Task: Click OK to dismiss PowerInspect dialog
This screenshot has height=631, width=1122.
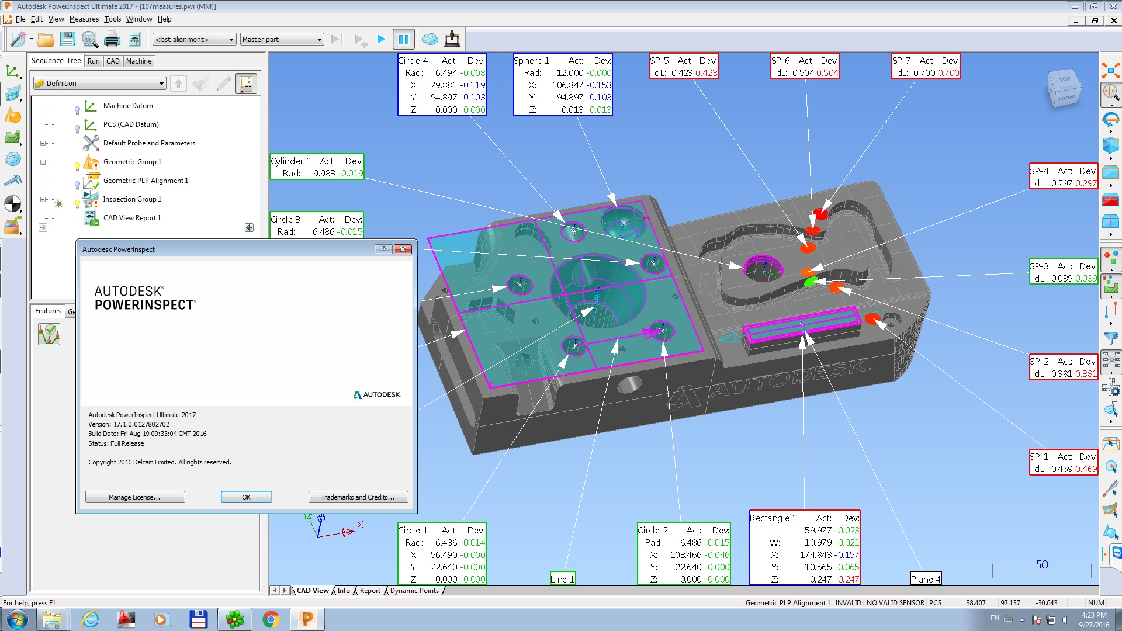Action: tap(245, 497)
